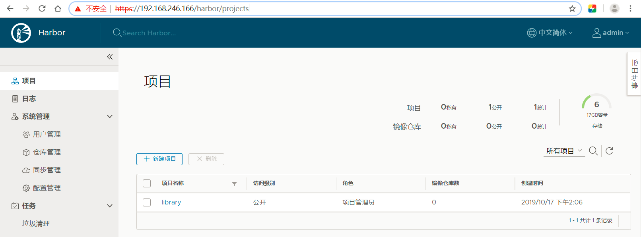Open the colorful browser extension icon
Viewport: 641px width, 237px height.
tap(592, 8)
